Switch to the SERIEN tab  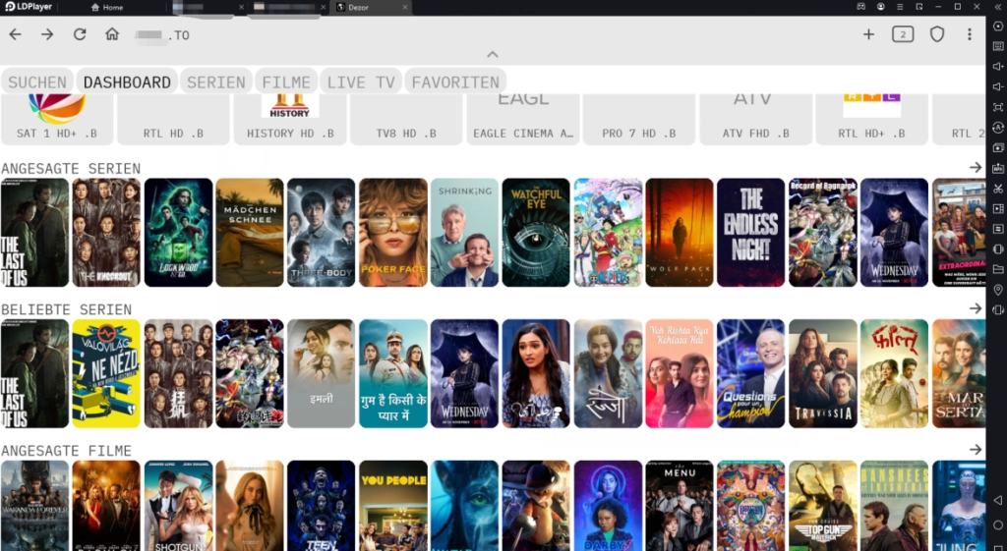pos(216,83)
